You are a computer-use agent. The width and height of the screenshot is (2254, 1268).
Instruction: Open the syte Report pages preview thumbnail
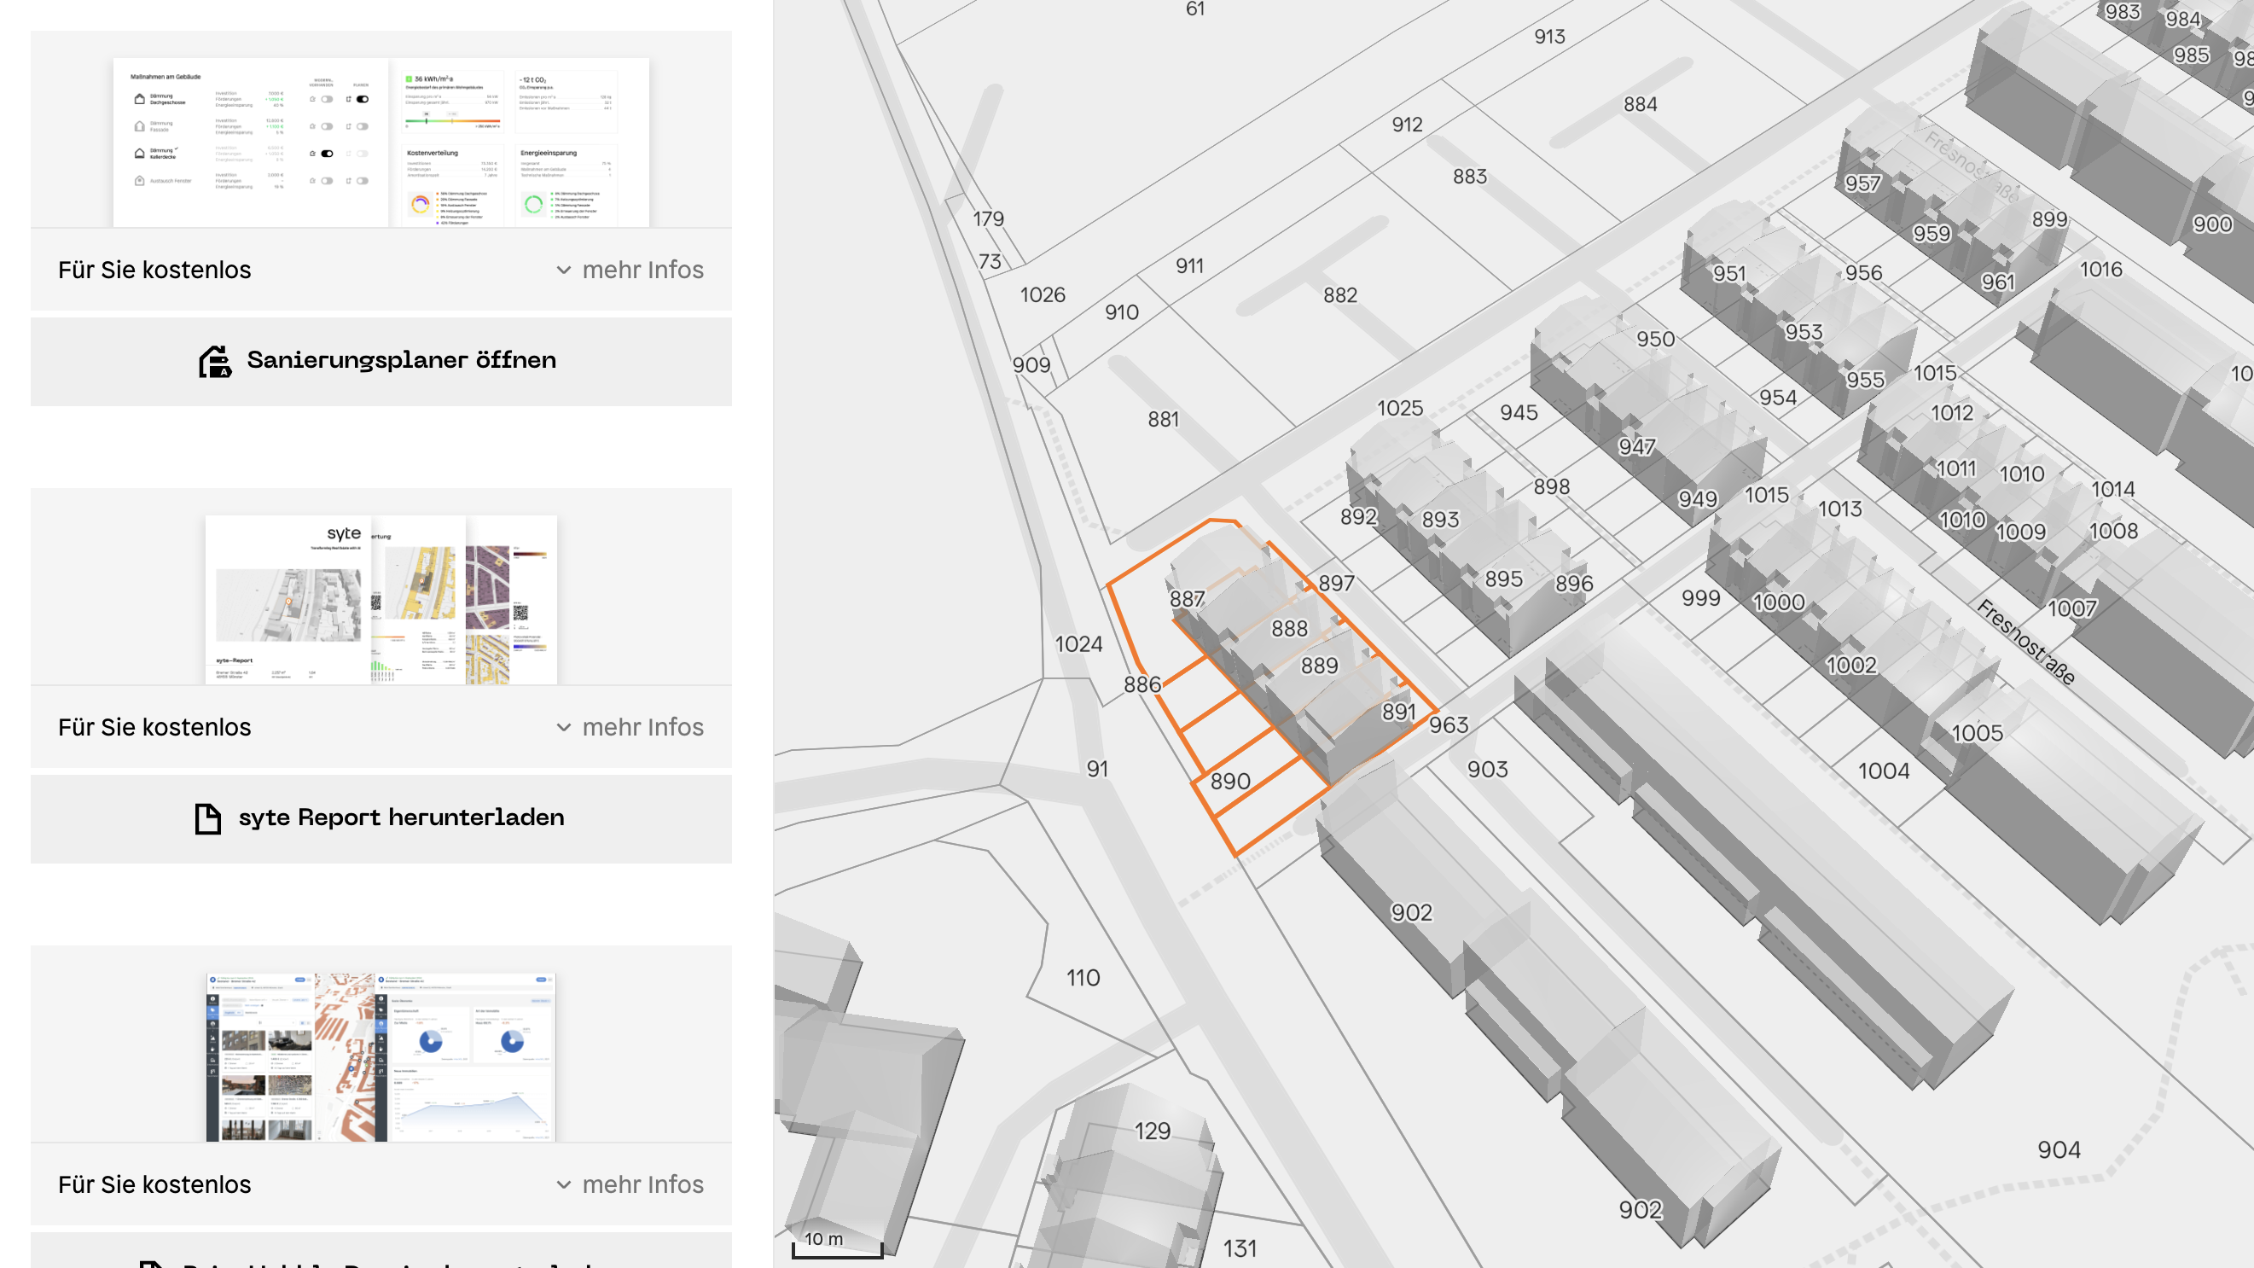point(381,599)
